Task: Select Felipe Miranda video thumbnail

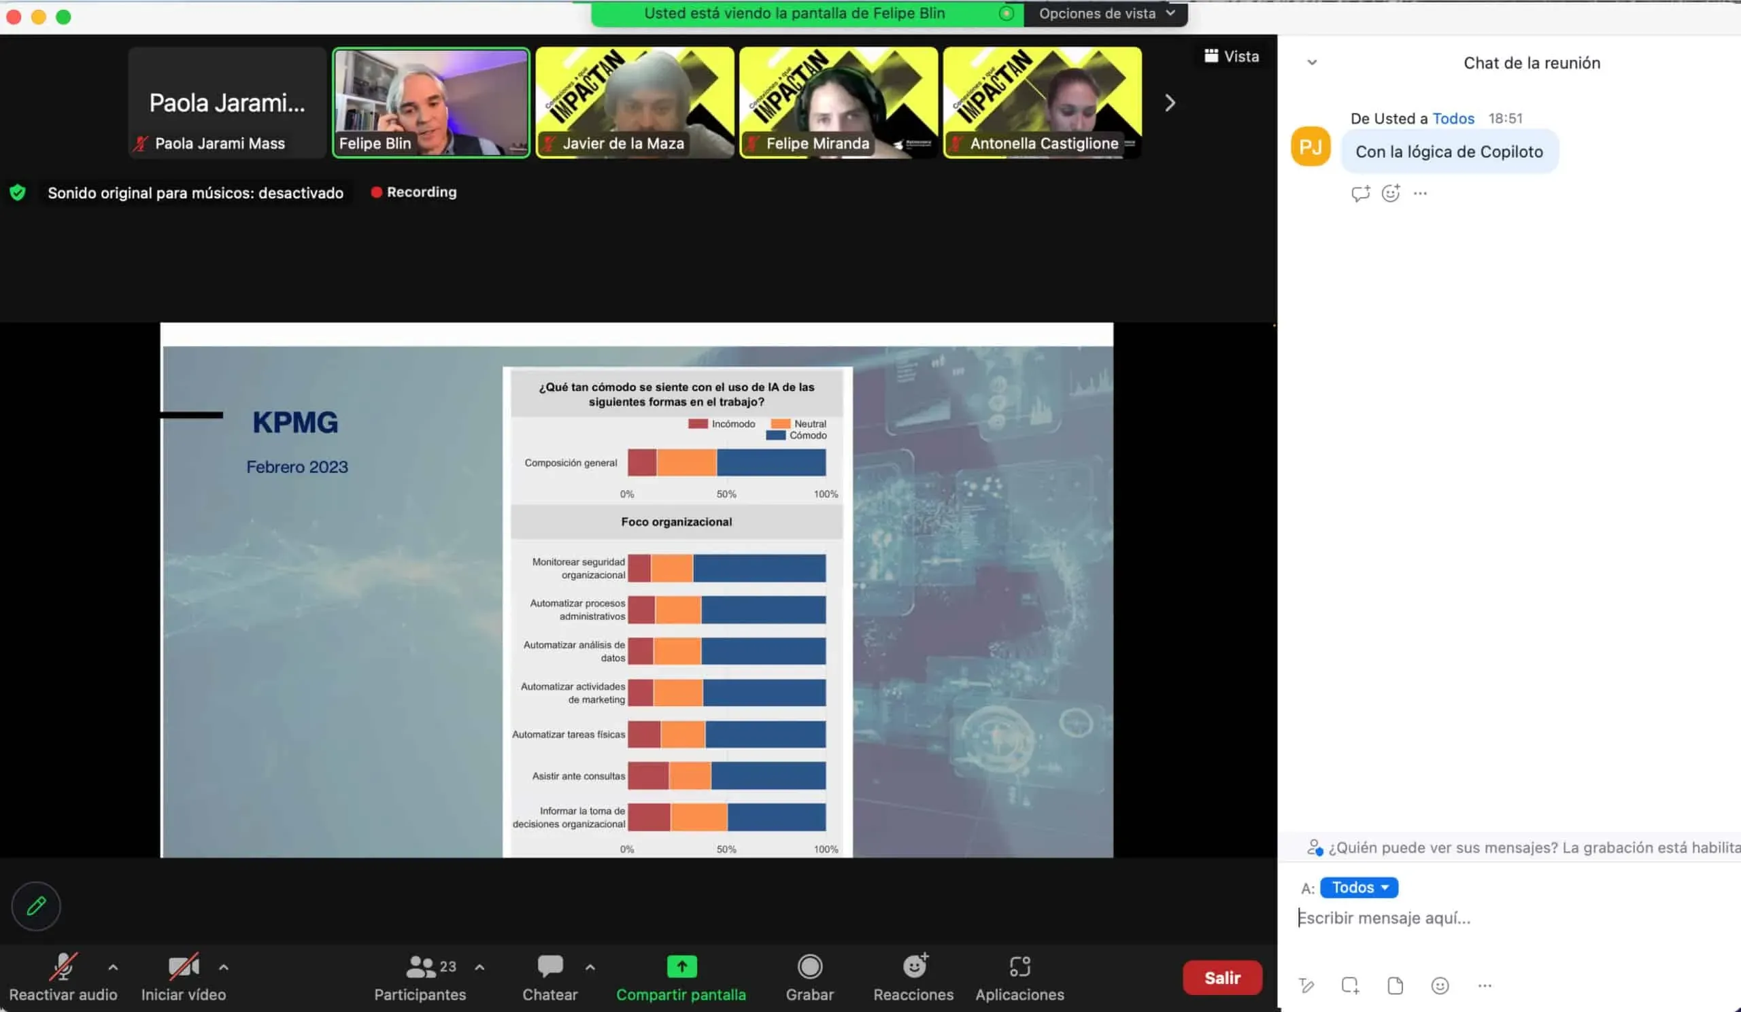Action: coord(839,103)
